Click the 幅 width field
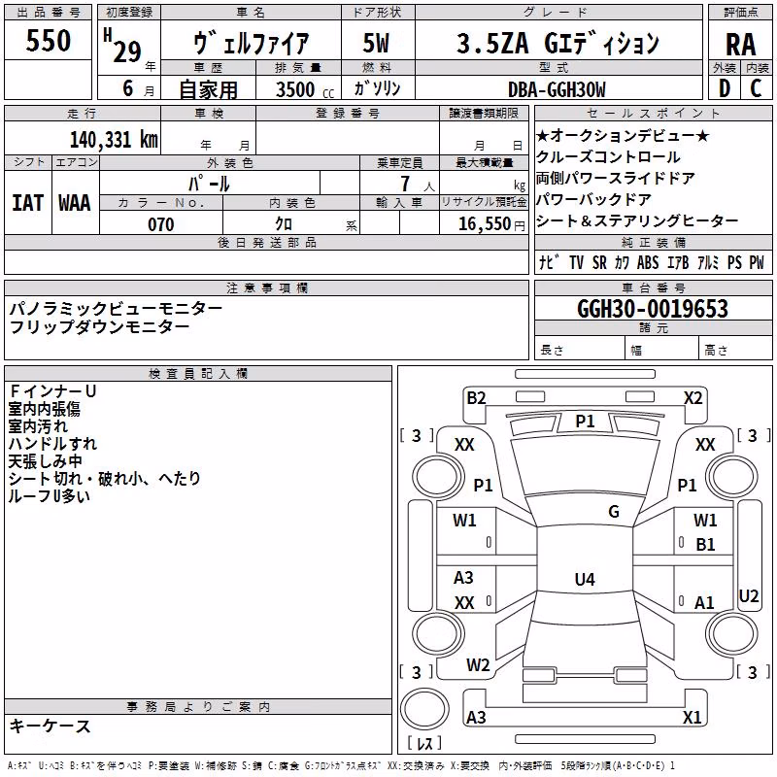Screen dimensions: 777x777 pyautogui.click(x=662, y=348)
